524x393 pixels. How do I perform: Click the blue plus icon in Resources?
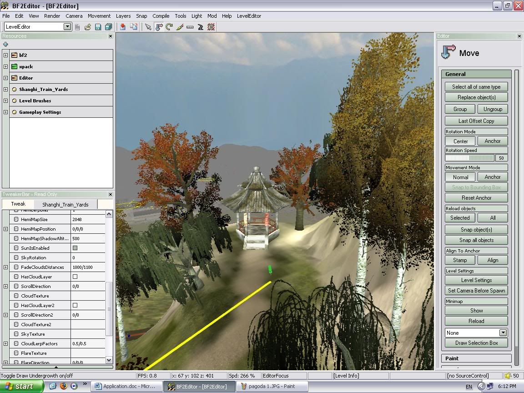tap(5, 44)
